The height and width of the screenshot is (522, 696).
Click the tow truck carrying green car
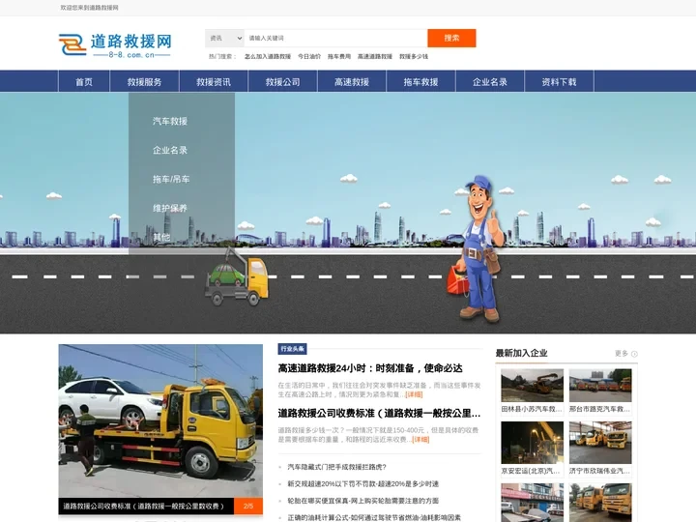[x=237, y=277]
